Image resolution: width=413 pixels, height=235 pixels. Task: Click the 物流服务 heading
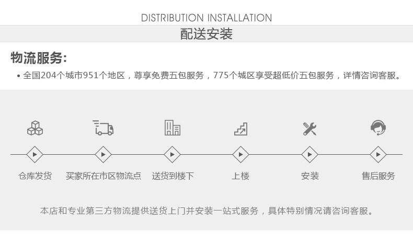coord(39,58)
